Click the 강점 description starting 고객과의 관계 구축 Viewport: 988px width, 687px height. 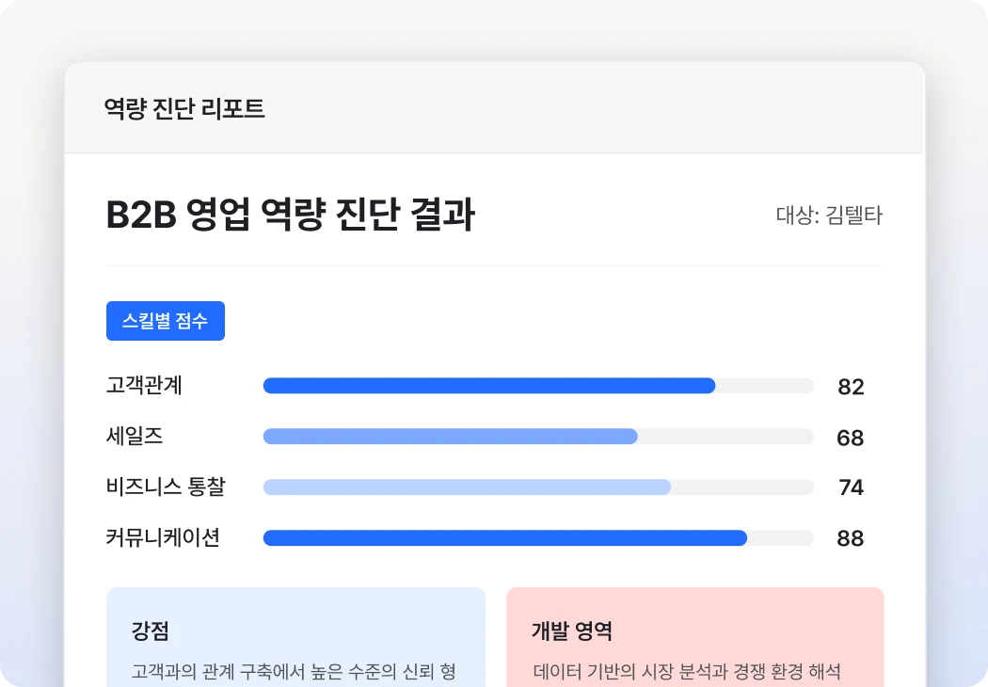pyautogui.click(x=294, y=671)
